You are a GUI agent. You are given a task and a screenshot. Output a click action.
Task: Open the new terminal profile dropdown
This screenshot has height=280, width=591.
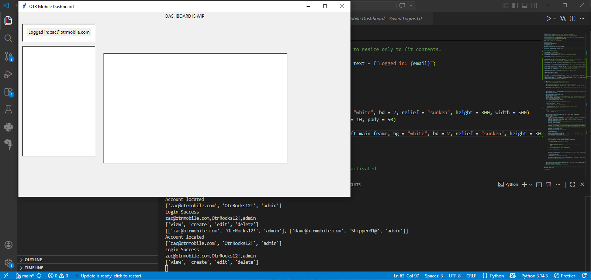coord(530,184)
